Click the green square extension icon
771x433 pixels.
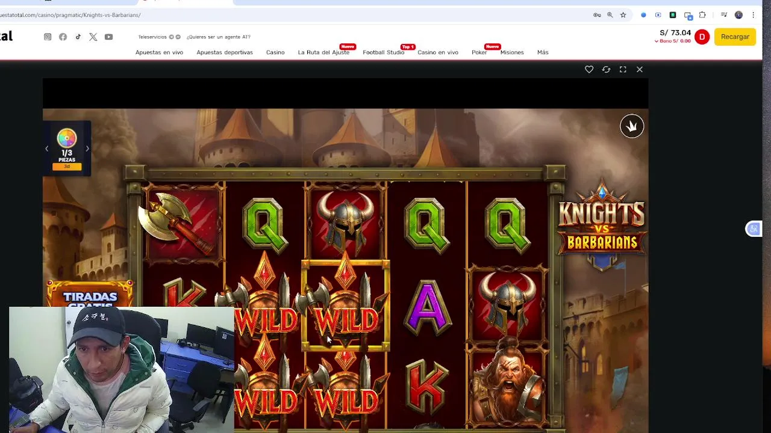(673, 15)
